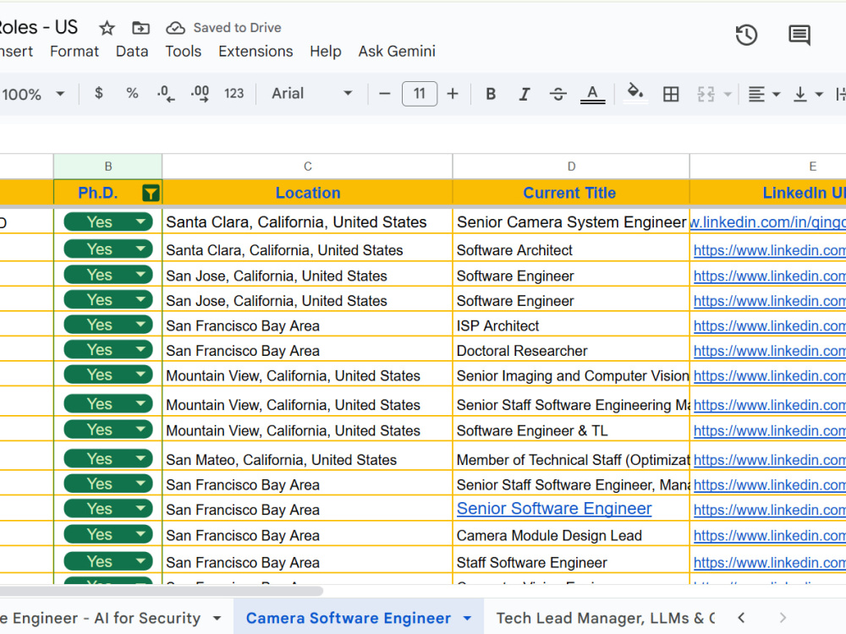Decrease decimal places

[166, 94]
